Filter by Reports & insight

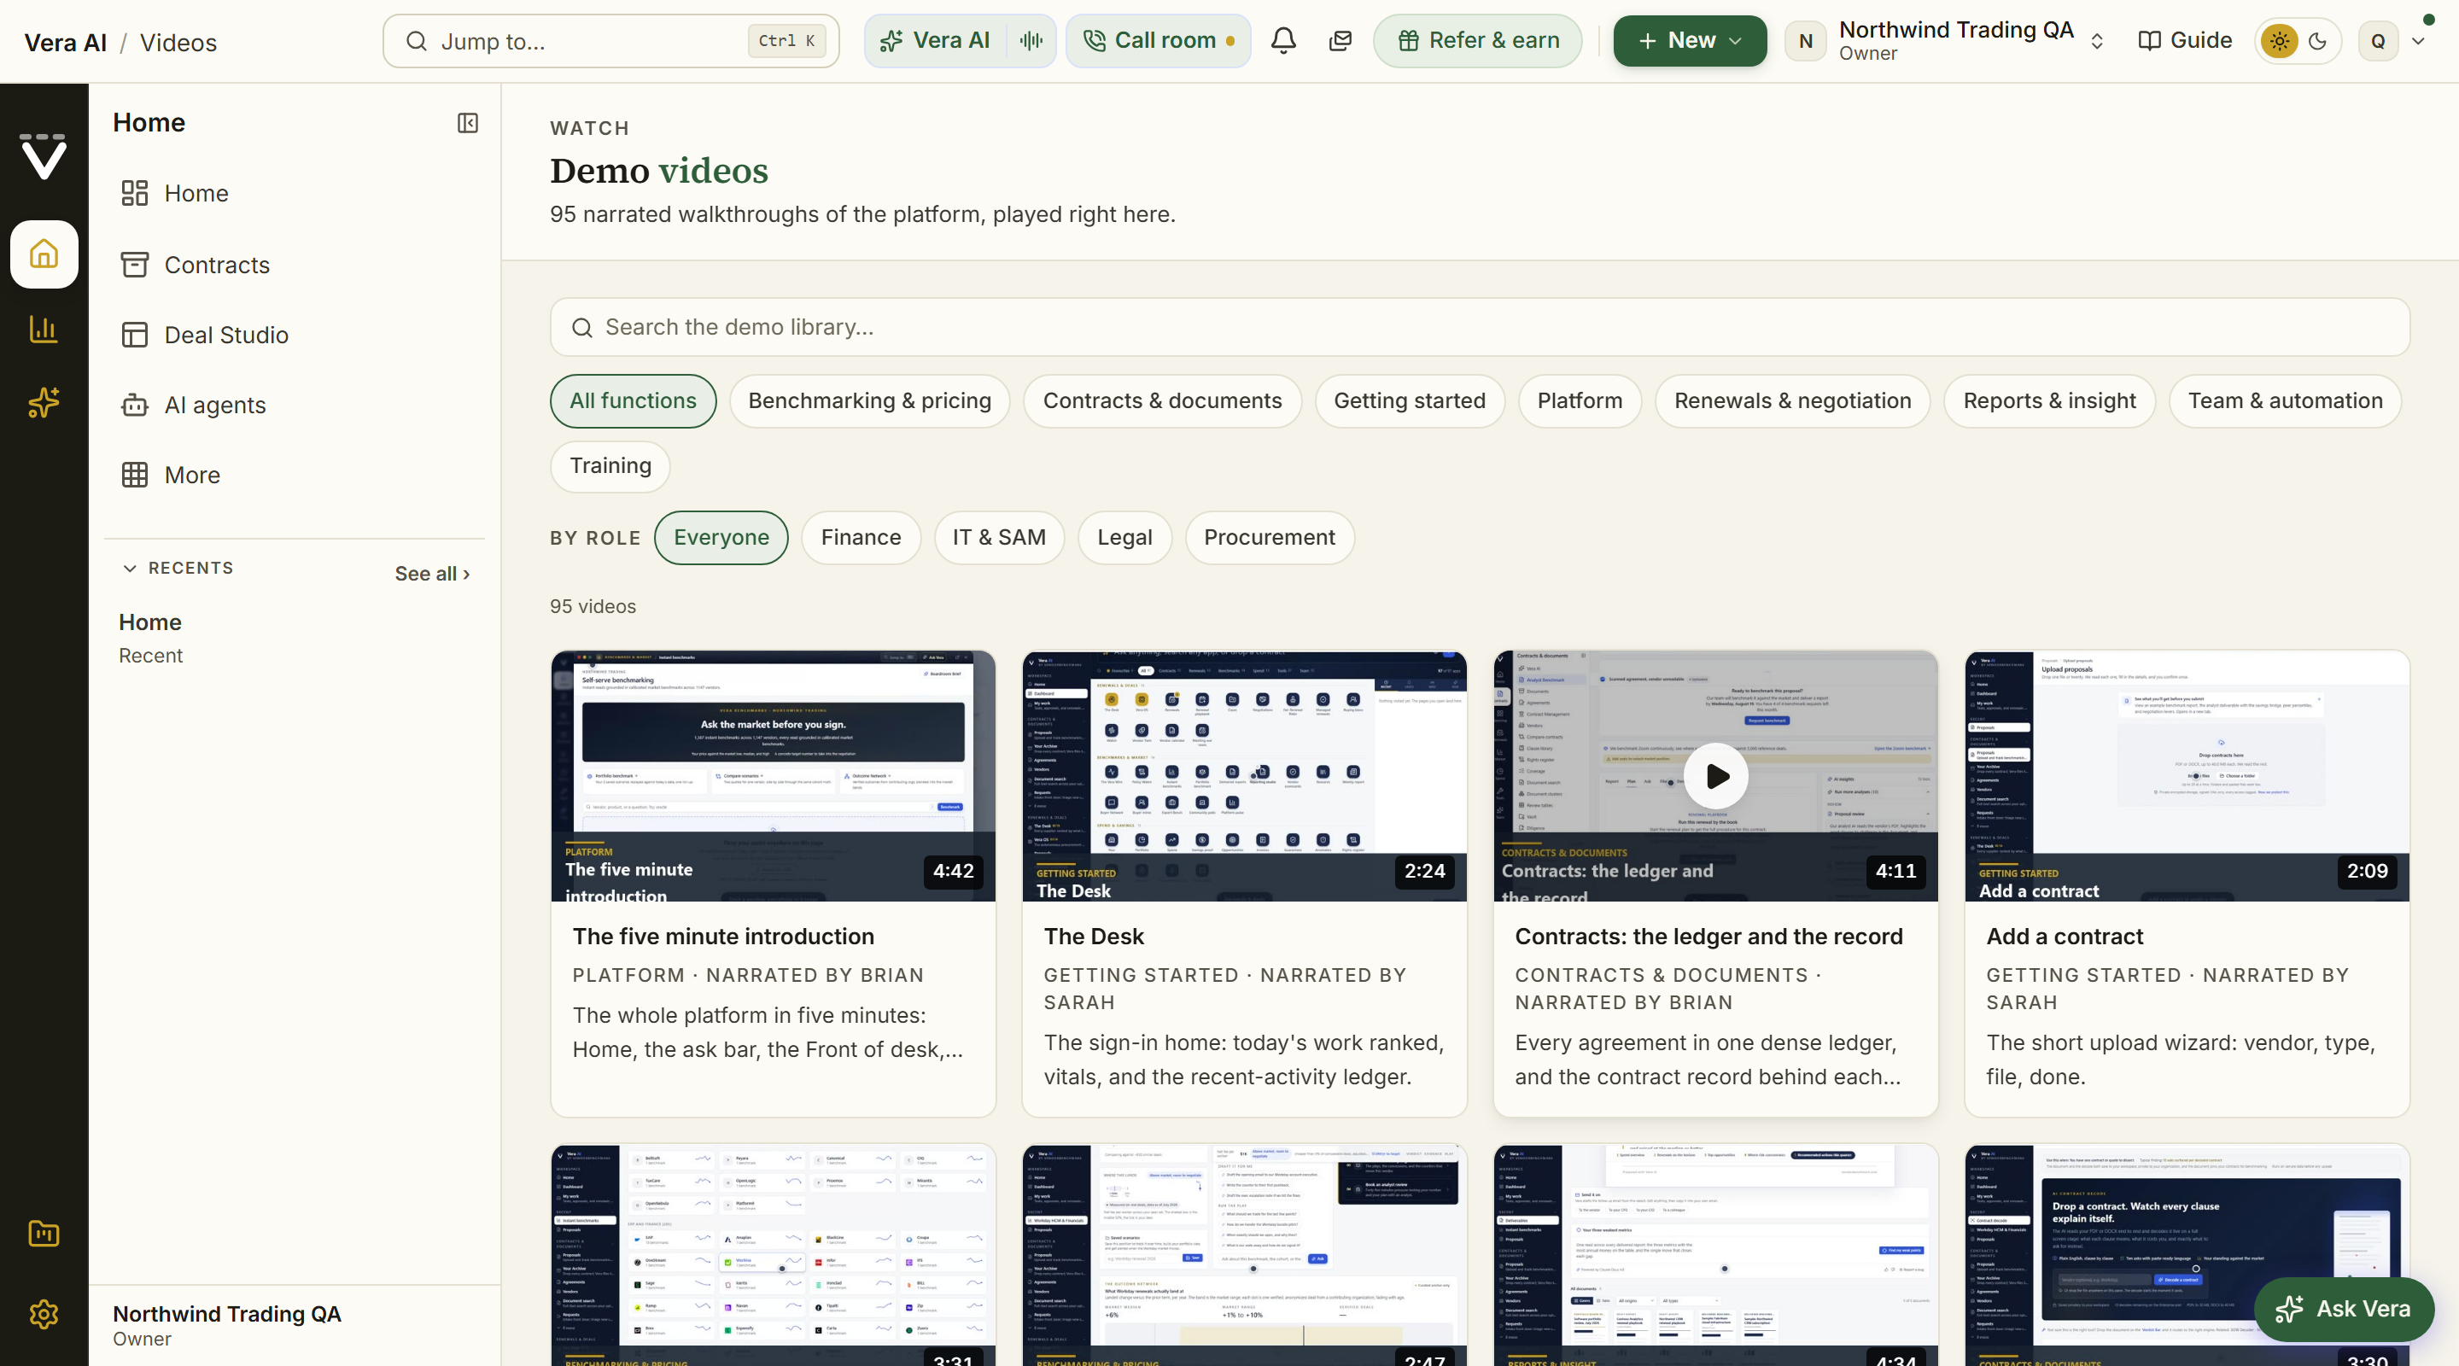pyautogui.click(x=2049, y=401)
